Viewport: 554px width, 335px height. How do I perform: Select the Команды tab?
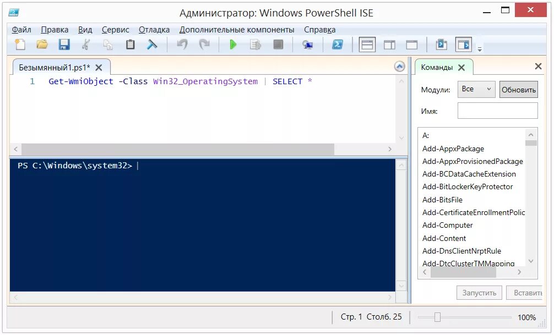[437, 67]
